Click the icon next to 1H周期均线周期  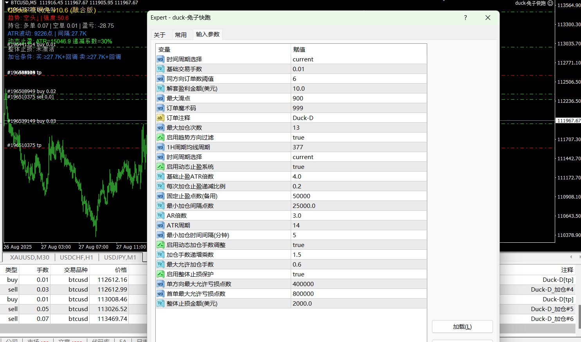(x=160, y=147)
